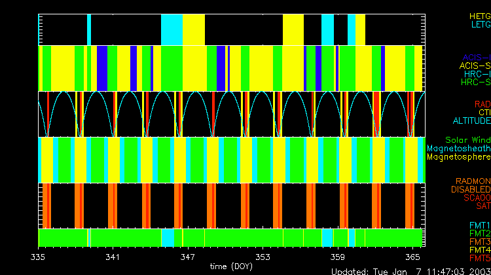Click the ALTITUDE legend label
This screenshot has height=275, width=491.
click(x=471, y=121)
